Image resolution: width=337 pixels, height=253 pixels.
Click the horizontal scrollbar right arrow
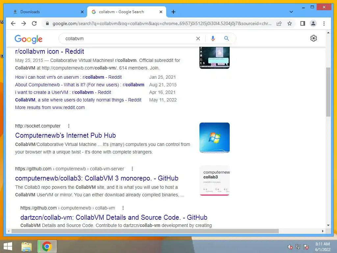pos(323,231)
